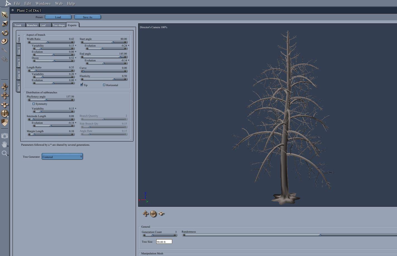
Task: Select the flattened-arrows dolly tool in left toolbar
Action: coord(4,105)
